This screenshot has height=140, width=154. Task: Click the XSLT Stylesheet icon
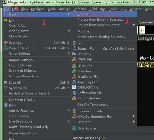[74, 98]
